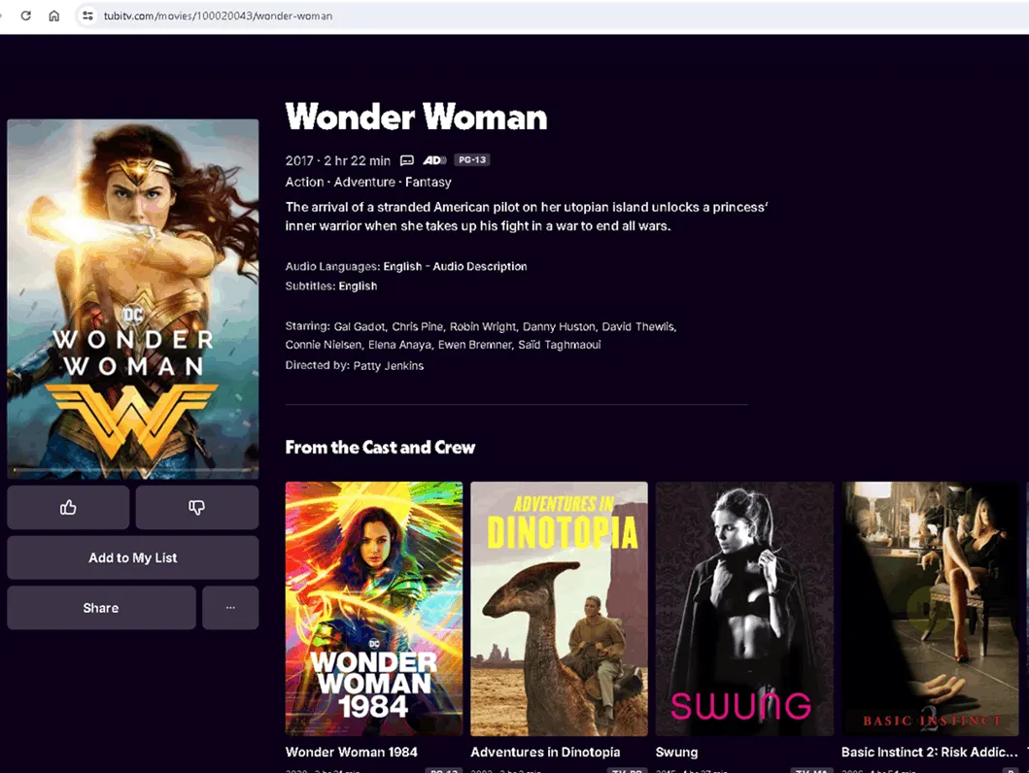Click the closed captions icon near runtime
1029x773 pixels.
coord(407,160)
